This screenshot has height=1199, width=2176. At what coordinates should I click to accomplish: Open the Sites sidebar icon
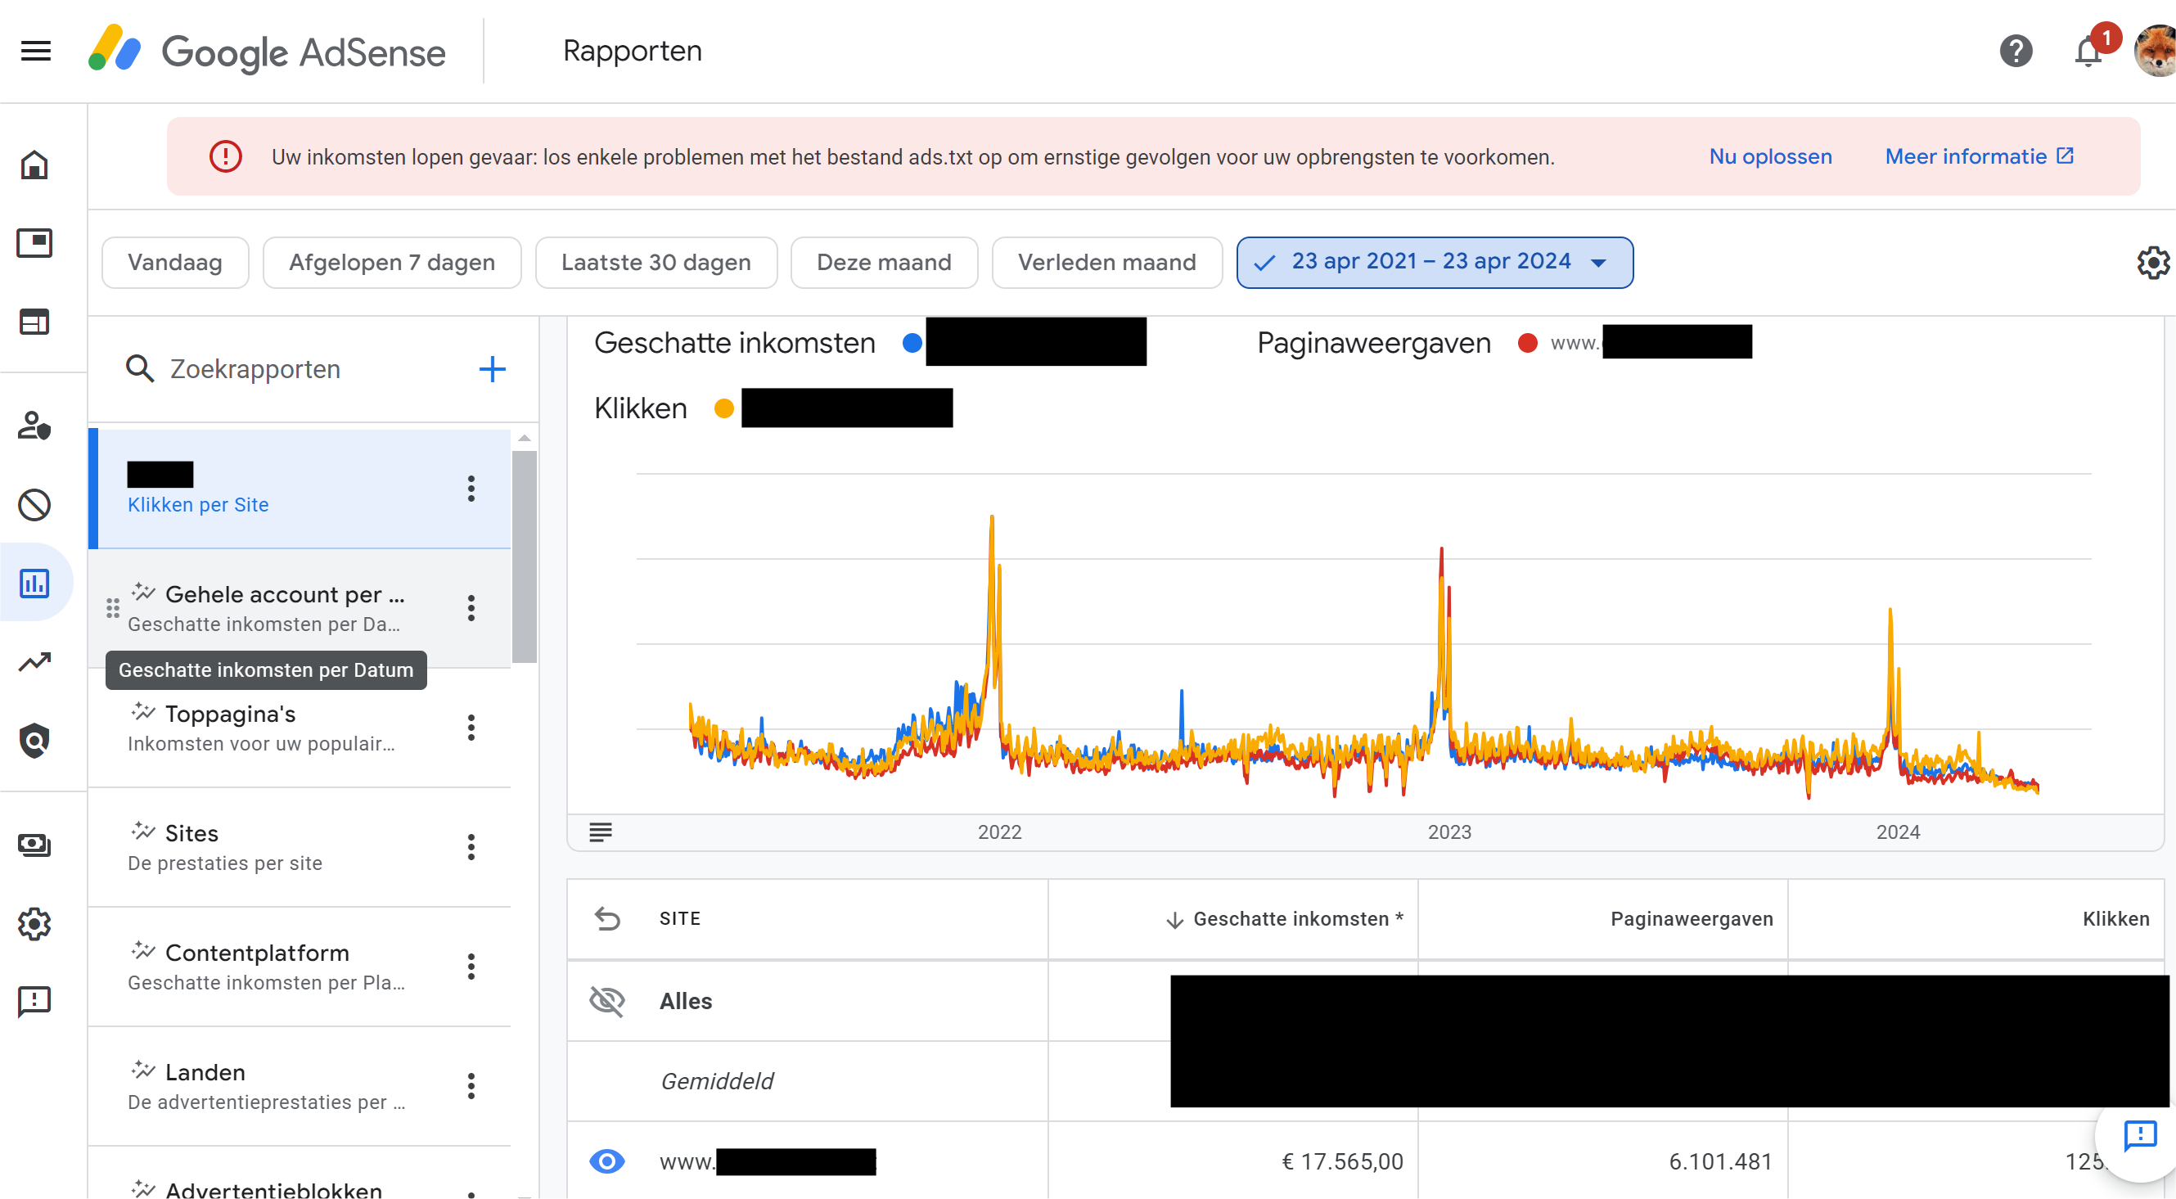point(34,322)
